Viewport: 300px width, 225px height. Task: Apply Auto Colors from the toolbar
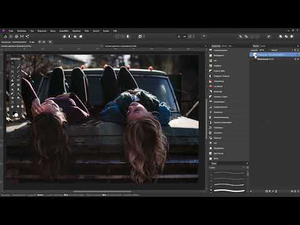(75, 36)
